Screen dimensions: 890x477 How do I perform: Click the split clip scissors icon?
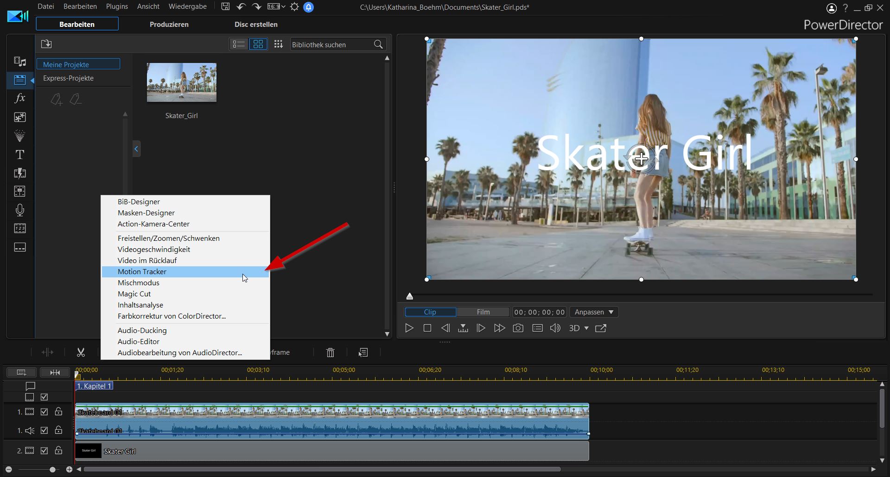(x=81, y=352)
